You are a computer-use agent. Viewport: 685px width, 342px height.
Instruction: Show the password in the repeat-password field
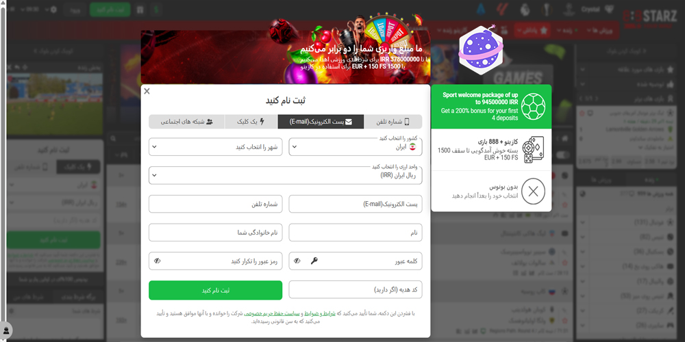[x=158, y=261]
